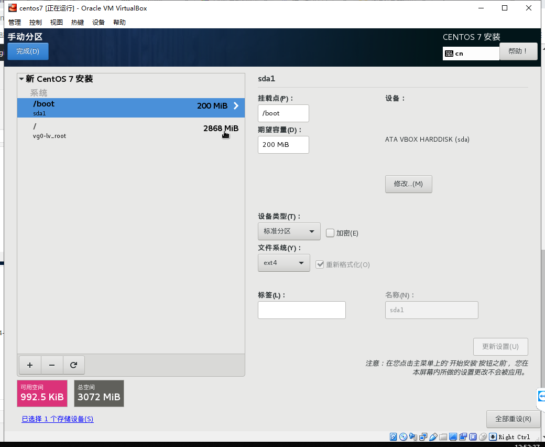
Task: Open the 文件系统 ext4 dropdown
Action: [284, 263]
